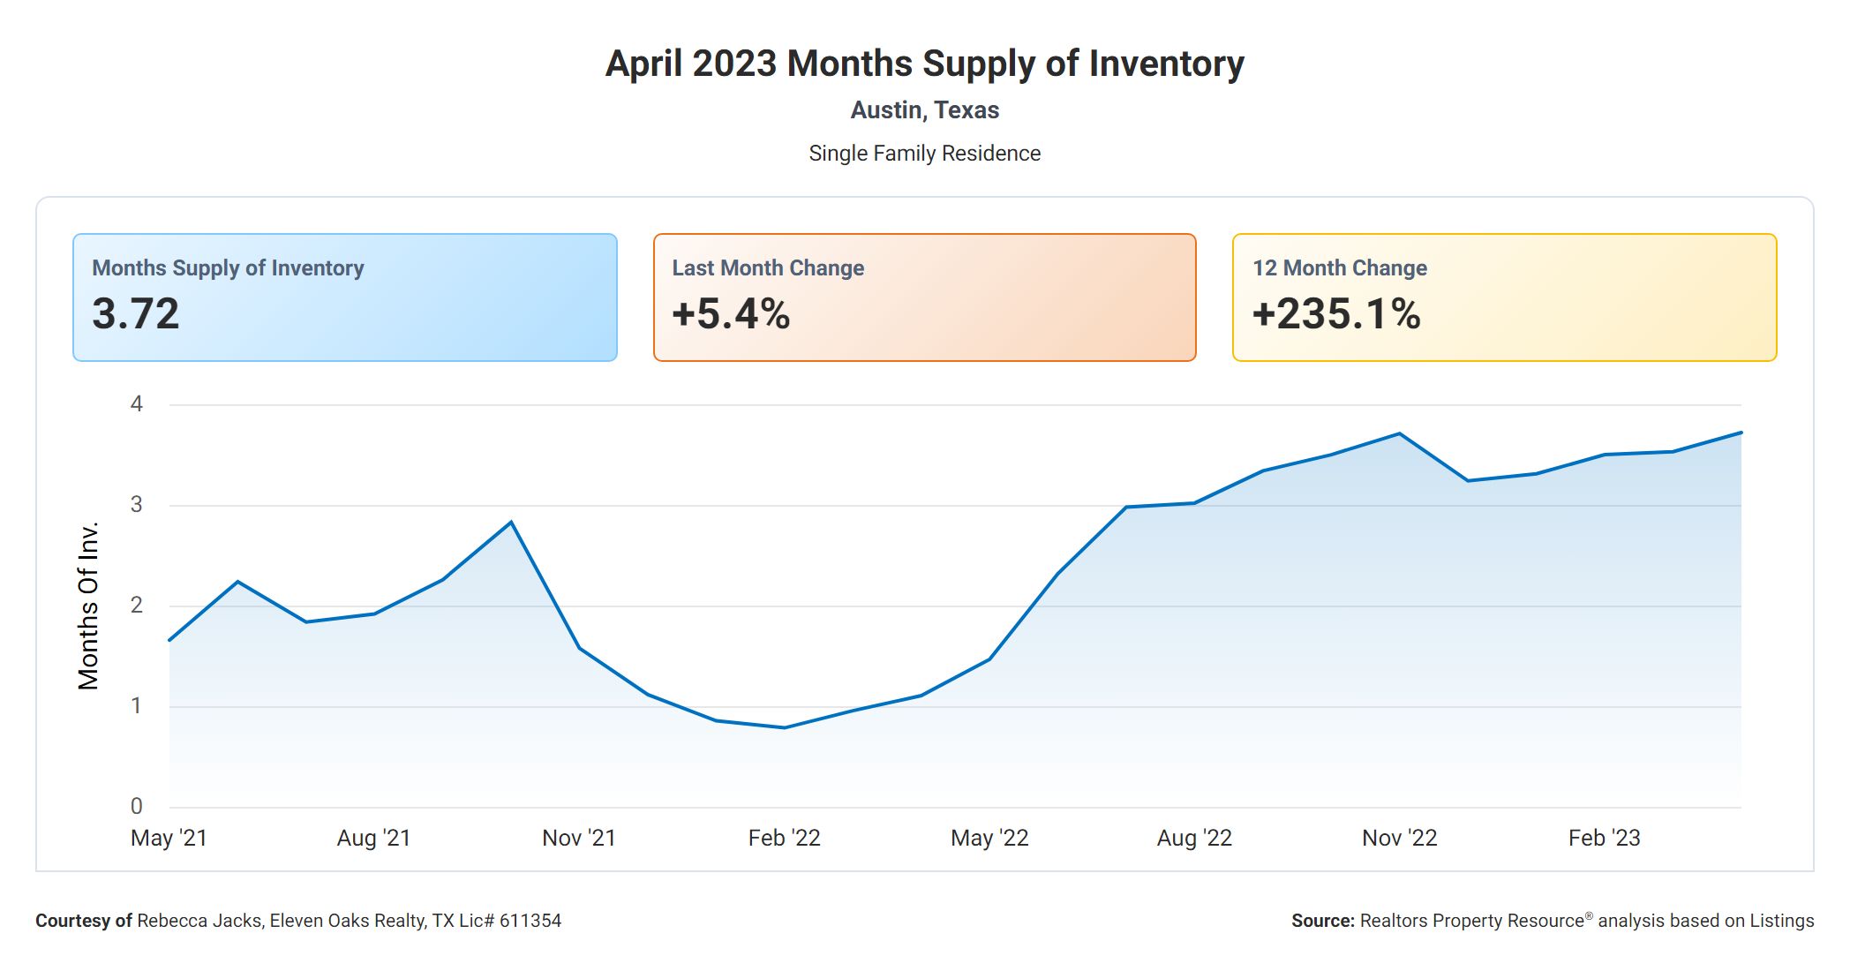The height and width of the screenshot is (971, 1850).
Task: Click the May '21 x-axis label
Action: tap(169, 838)
